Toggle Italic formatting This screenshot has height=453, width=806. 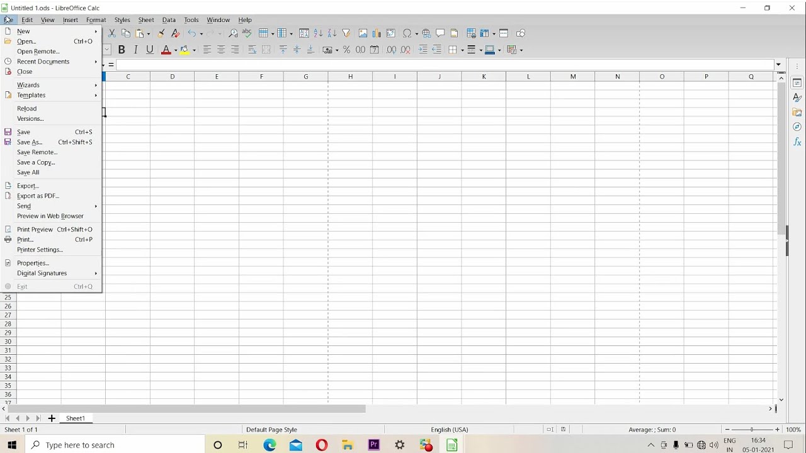135,50
